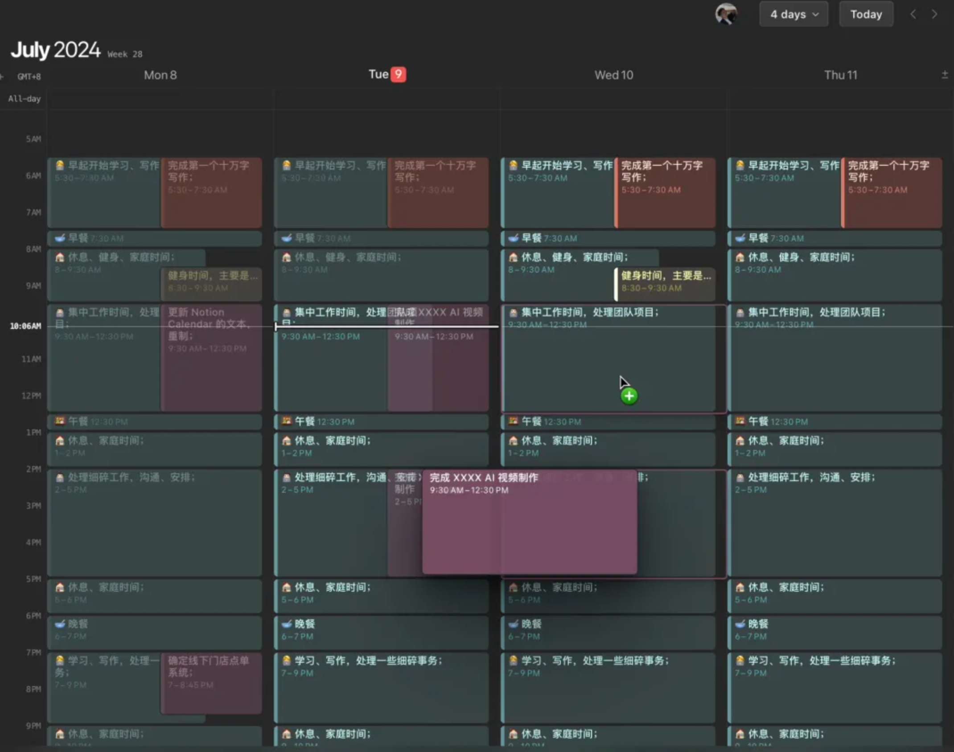Viewport: 954px width, 752px height.
Task: Click the plus icon left of GMT+8
Action: click(x=2, y=77)
